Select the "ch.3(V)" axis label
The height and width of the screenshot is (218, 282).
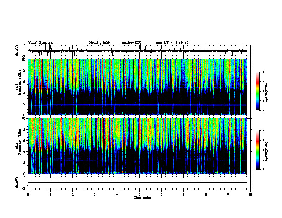tap(17, 183)
